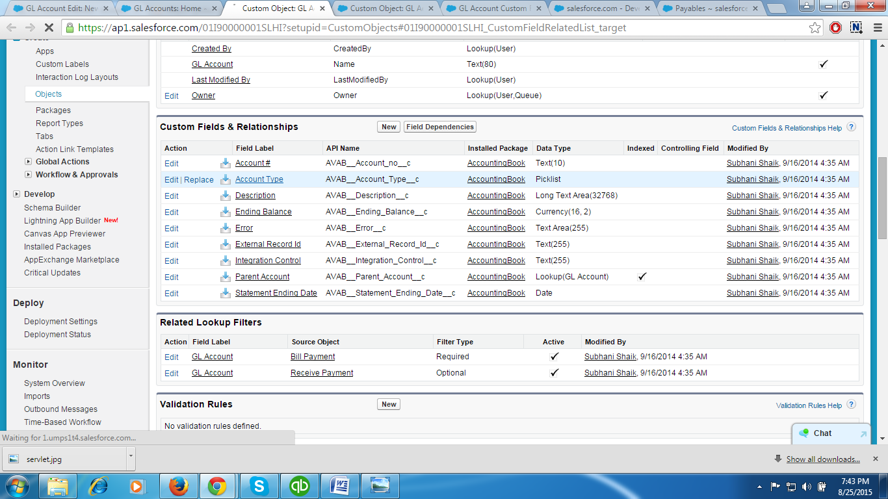
Task: Expand Workflow & Approvals in sidebar
Action: (28, 175)
